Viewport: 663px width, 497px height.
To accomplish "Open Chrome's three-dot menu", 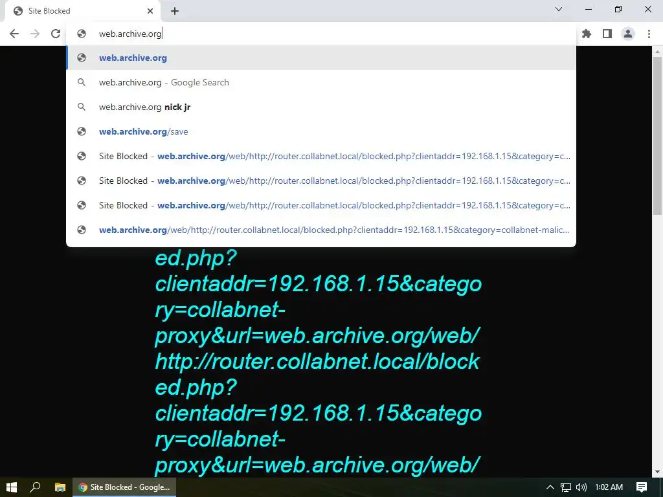I will (x=649, y=34).
